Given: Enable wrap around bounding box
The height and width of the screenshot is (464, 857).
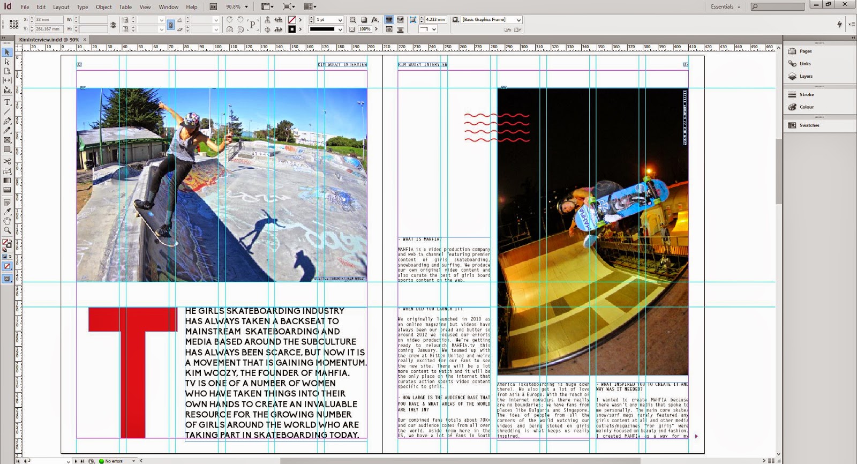Looking at the screenshot, I should [x=400, y=20].
